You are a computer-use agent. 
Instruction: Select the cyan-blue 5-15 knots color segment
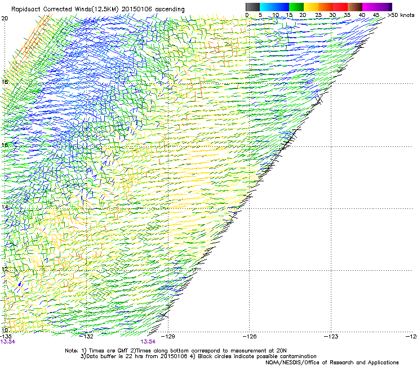point(274,7)
